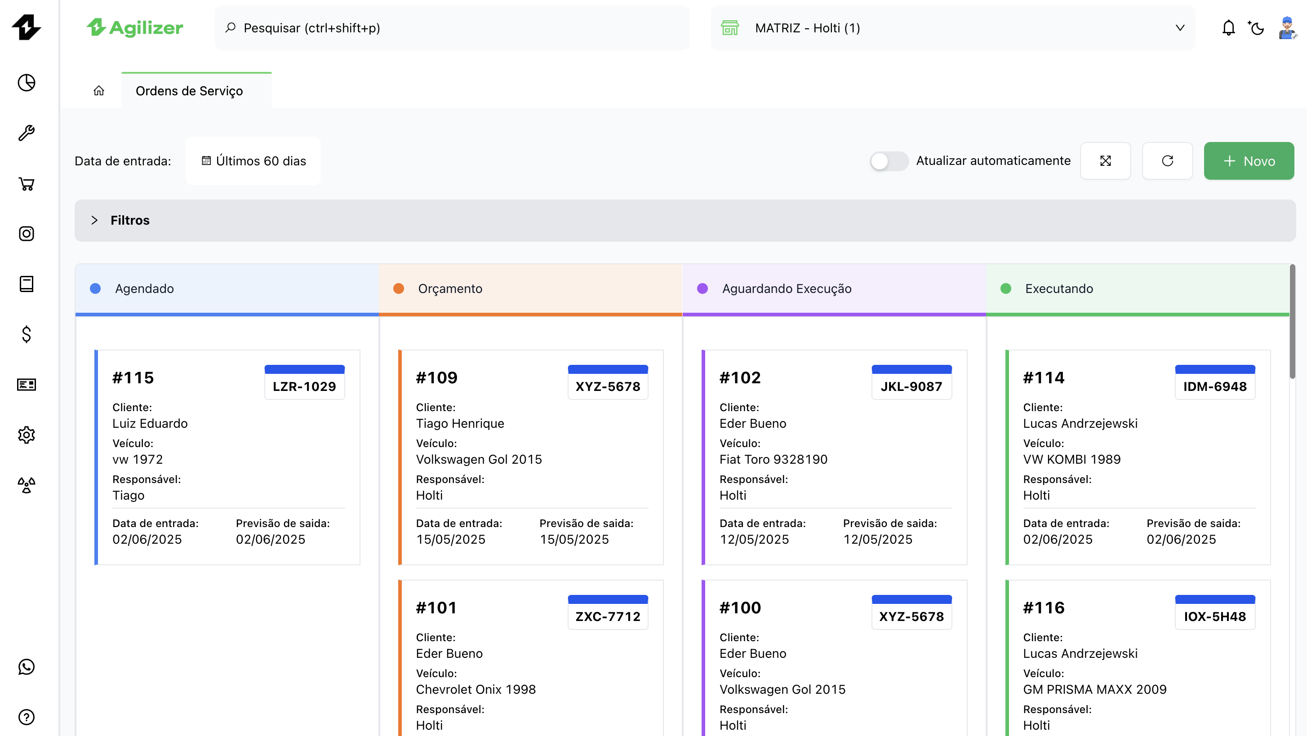The width and height of the screenshot is (1307, 736).
Task: Click the Instagram icon in the sidebar
Action: tap(26, 234)
